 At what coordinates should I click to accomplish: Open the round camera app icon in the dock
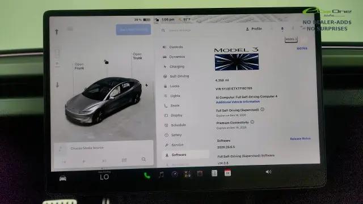[175, 174]
